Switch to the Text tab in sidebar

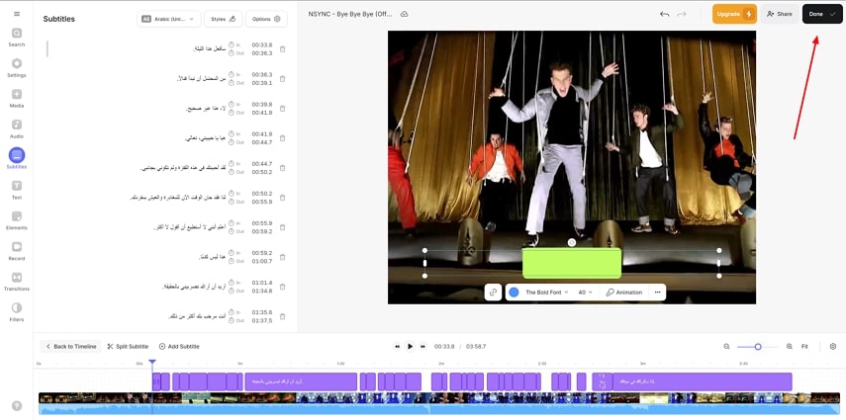17,190
